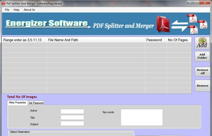Minimize the Pdf Splitter And Merger window
212x136 pixels.
coord(190,3)
